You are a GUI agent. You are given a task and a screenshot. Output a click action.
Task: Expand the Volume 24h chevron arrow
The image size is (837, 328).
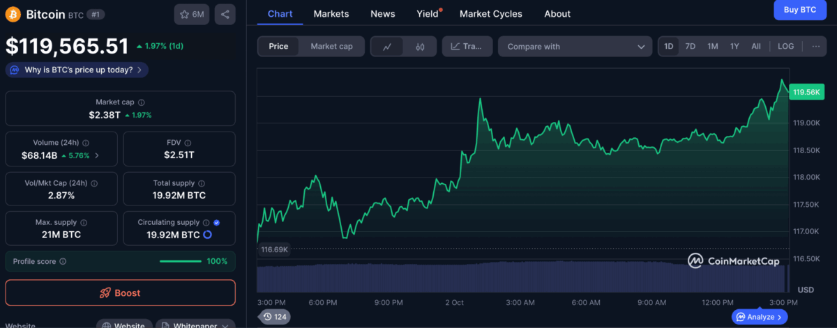coord(97,155)
